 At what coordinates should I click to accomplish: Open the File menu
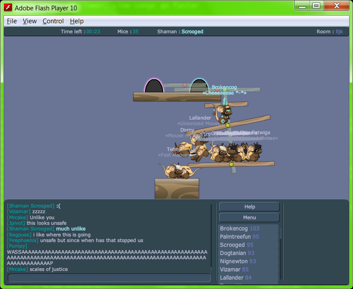click(12, 21)
